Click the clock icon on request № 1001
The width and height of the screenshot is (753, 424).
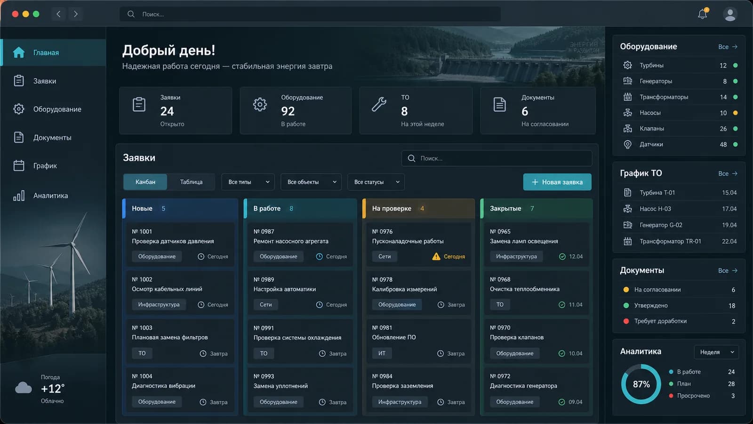201,256
